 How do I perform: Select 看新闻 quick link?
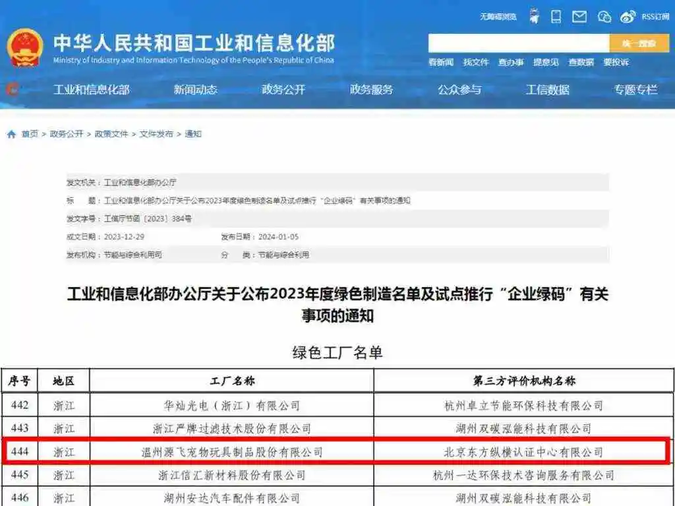(x=441, y=63)
